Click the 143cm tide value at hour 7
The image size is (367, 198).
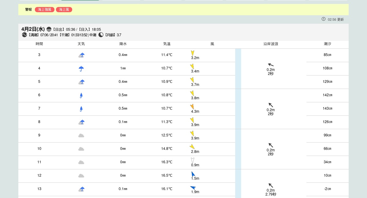coord(327,108)
